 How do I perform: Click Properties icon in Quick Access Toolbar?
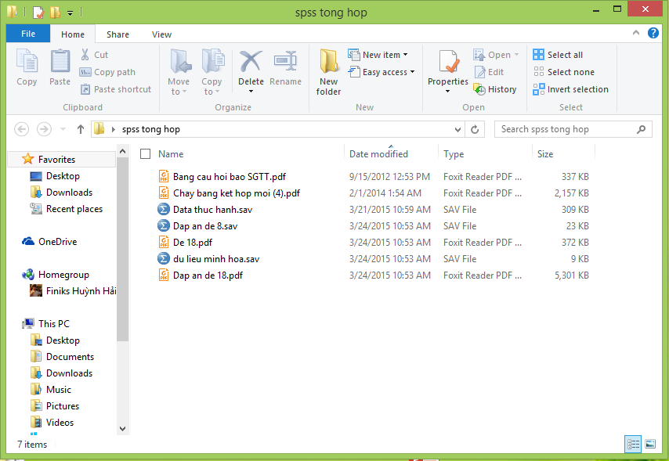tap(38, 13)
